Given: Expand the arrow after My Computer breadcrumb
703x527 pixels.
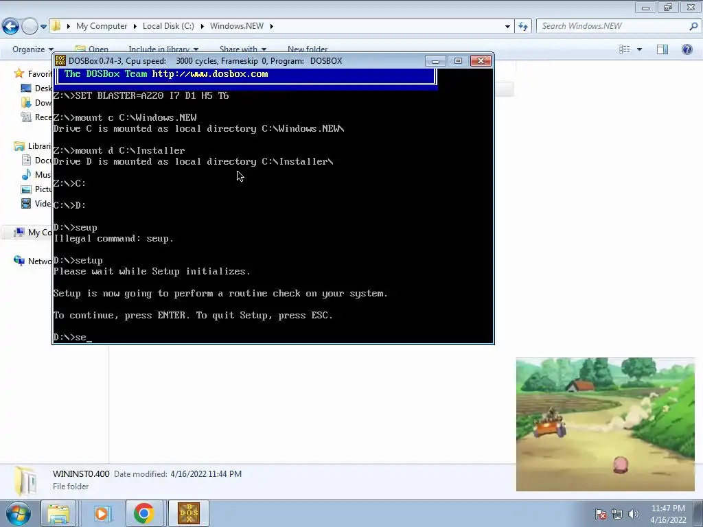Looking at the screenshot, I should pos(135,26).
